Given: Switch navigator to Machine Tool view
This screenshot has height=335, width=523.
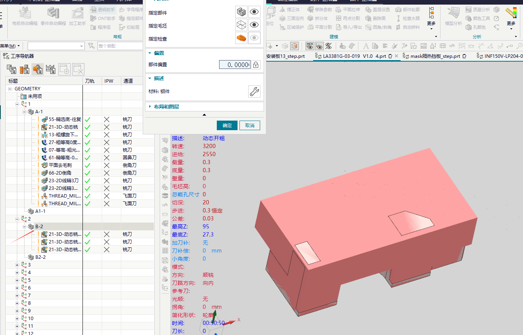Looking at the screenshot, I should pyautogui.click(x=25, y=69).
